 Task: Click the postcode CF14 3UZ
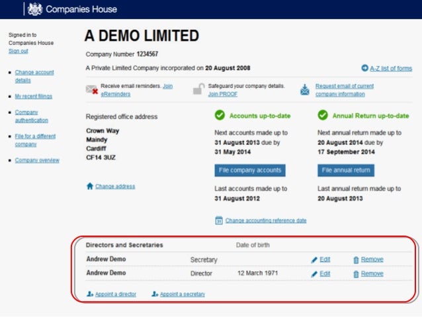tap(101, 158)
